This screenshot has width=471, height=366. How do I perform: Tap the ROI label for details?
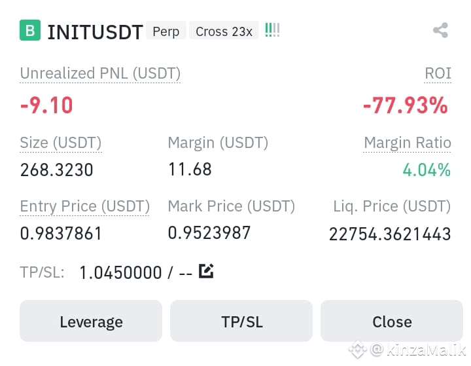[x=438, y=73]
